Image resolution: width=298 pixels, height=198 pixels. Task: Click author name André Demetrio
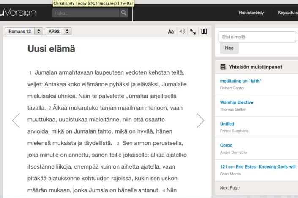[x=233, y=153]
